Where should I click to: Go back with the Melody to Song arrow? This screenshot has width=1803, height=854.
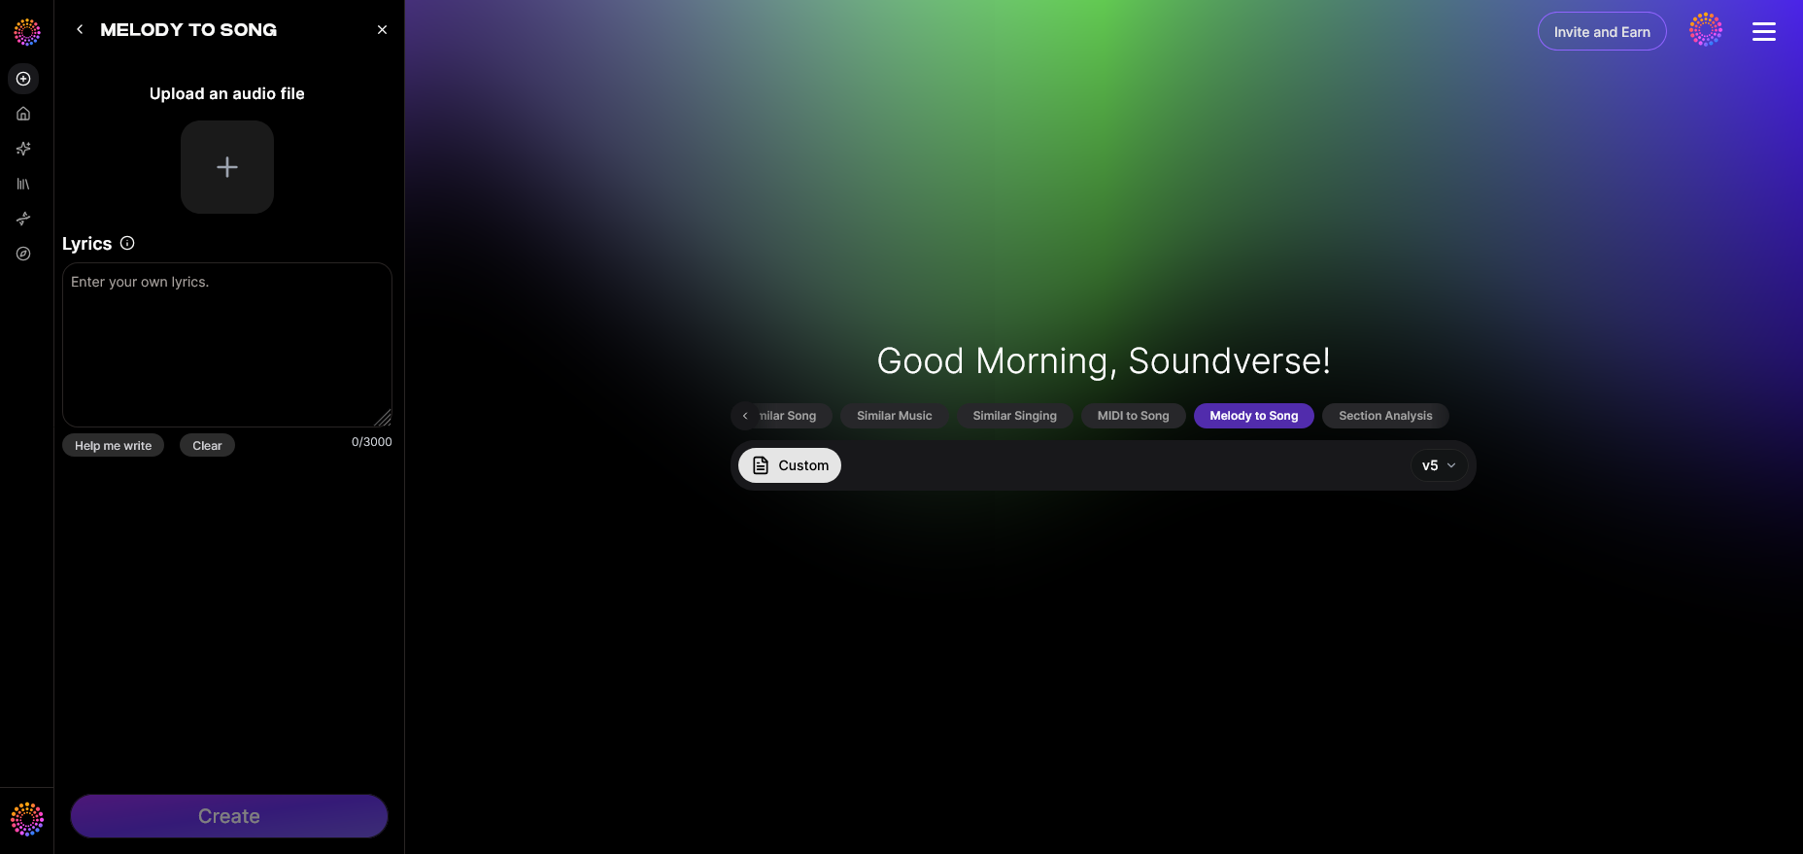point(80,29)
